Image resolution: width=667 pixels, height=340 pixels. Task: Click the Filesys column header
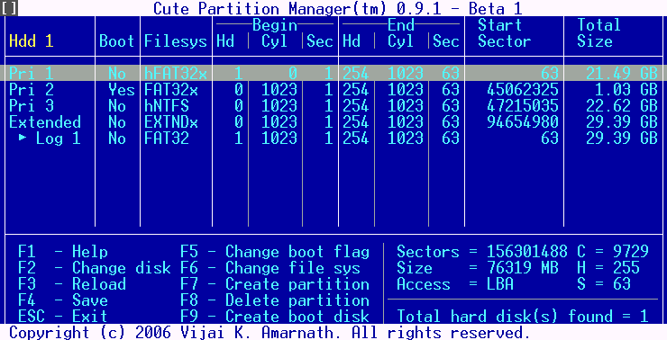tap(176, 41)
